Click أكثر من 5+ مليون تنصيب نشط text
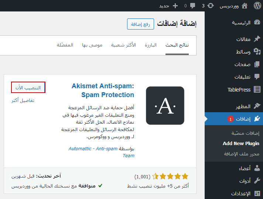Screen dimensions: 263x199 tap(158, 186)
